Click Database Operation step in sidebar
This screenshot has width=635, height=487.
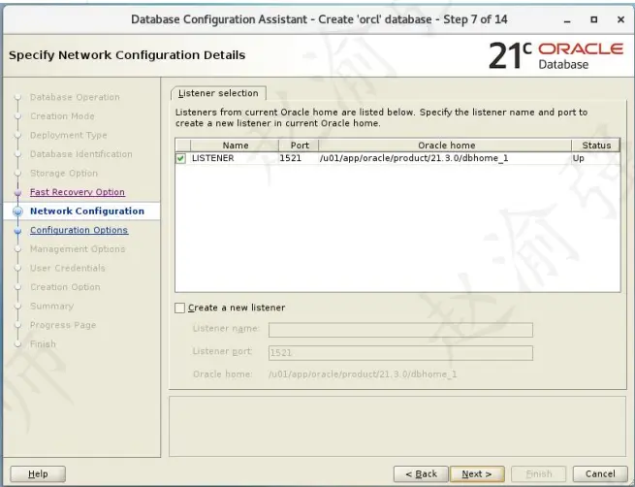pyautogui.click(x=75, y=97)
